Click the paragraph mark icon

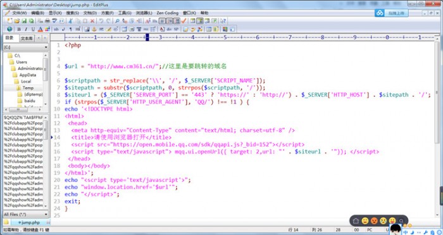(x=71, y=29)
